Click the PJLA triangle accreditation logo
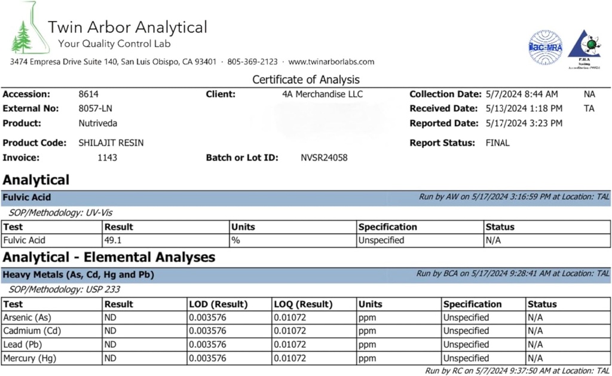 [585, 47]
